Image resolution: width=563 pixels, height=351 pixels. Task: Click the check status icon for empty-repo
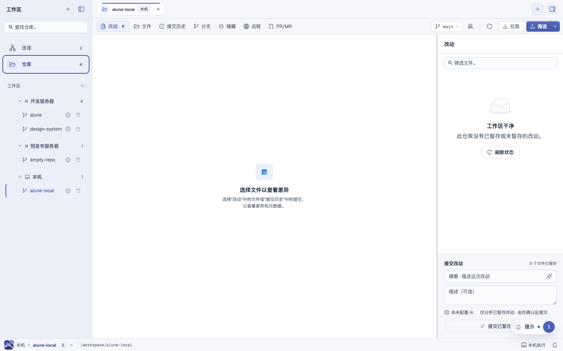tap(68, 160)
